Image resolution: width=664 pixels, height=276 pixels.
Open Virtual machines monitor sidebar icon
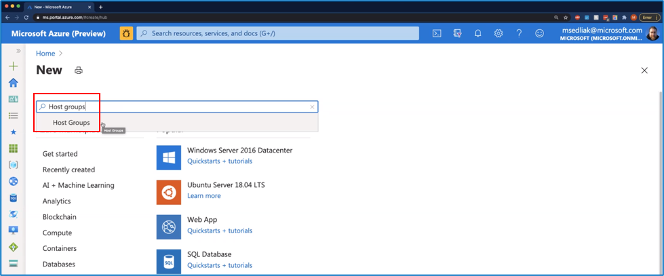point(14,231)
